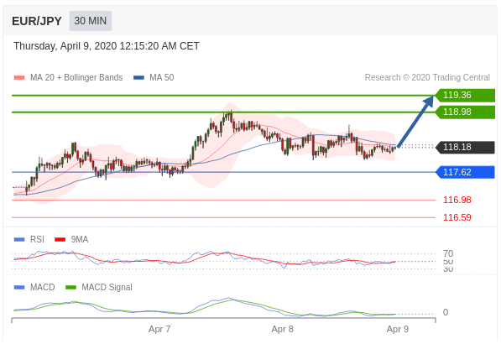Click the red 116.98 support label
This screenshot has height=344, width=501.
457,200
